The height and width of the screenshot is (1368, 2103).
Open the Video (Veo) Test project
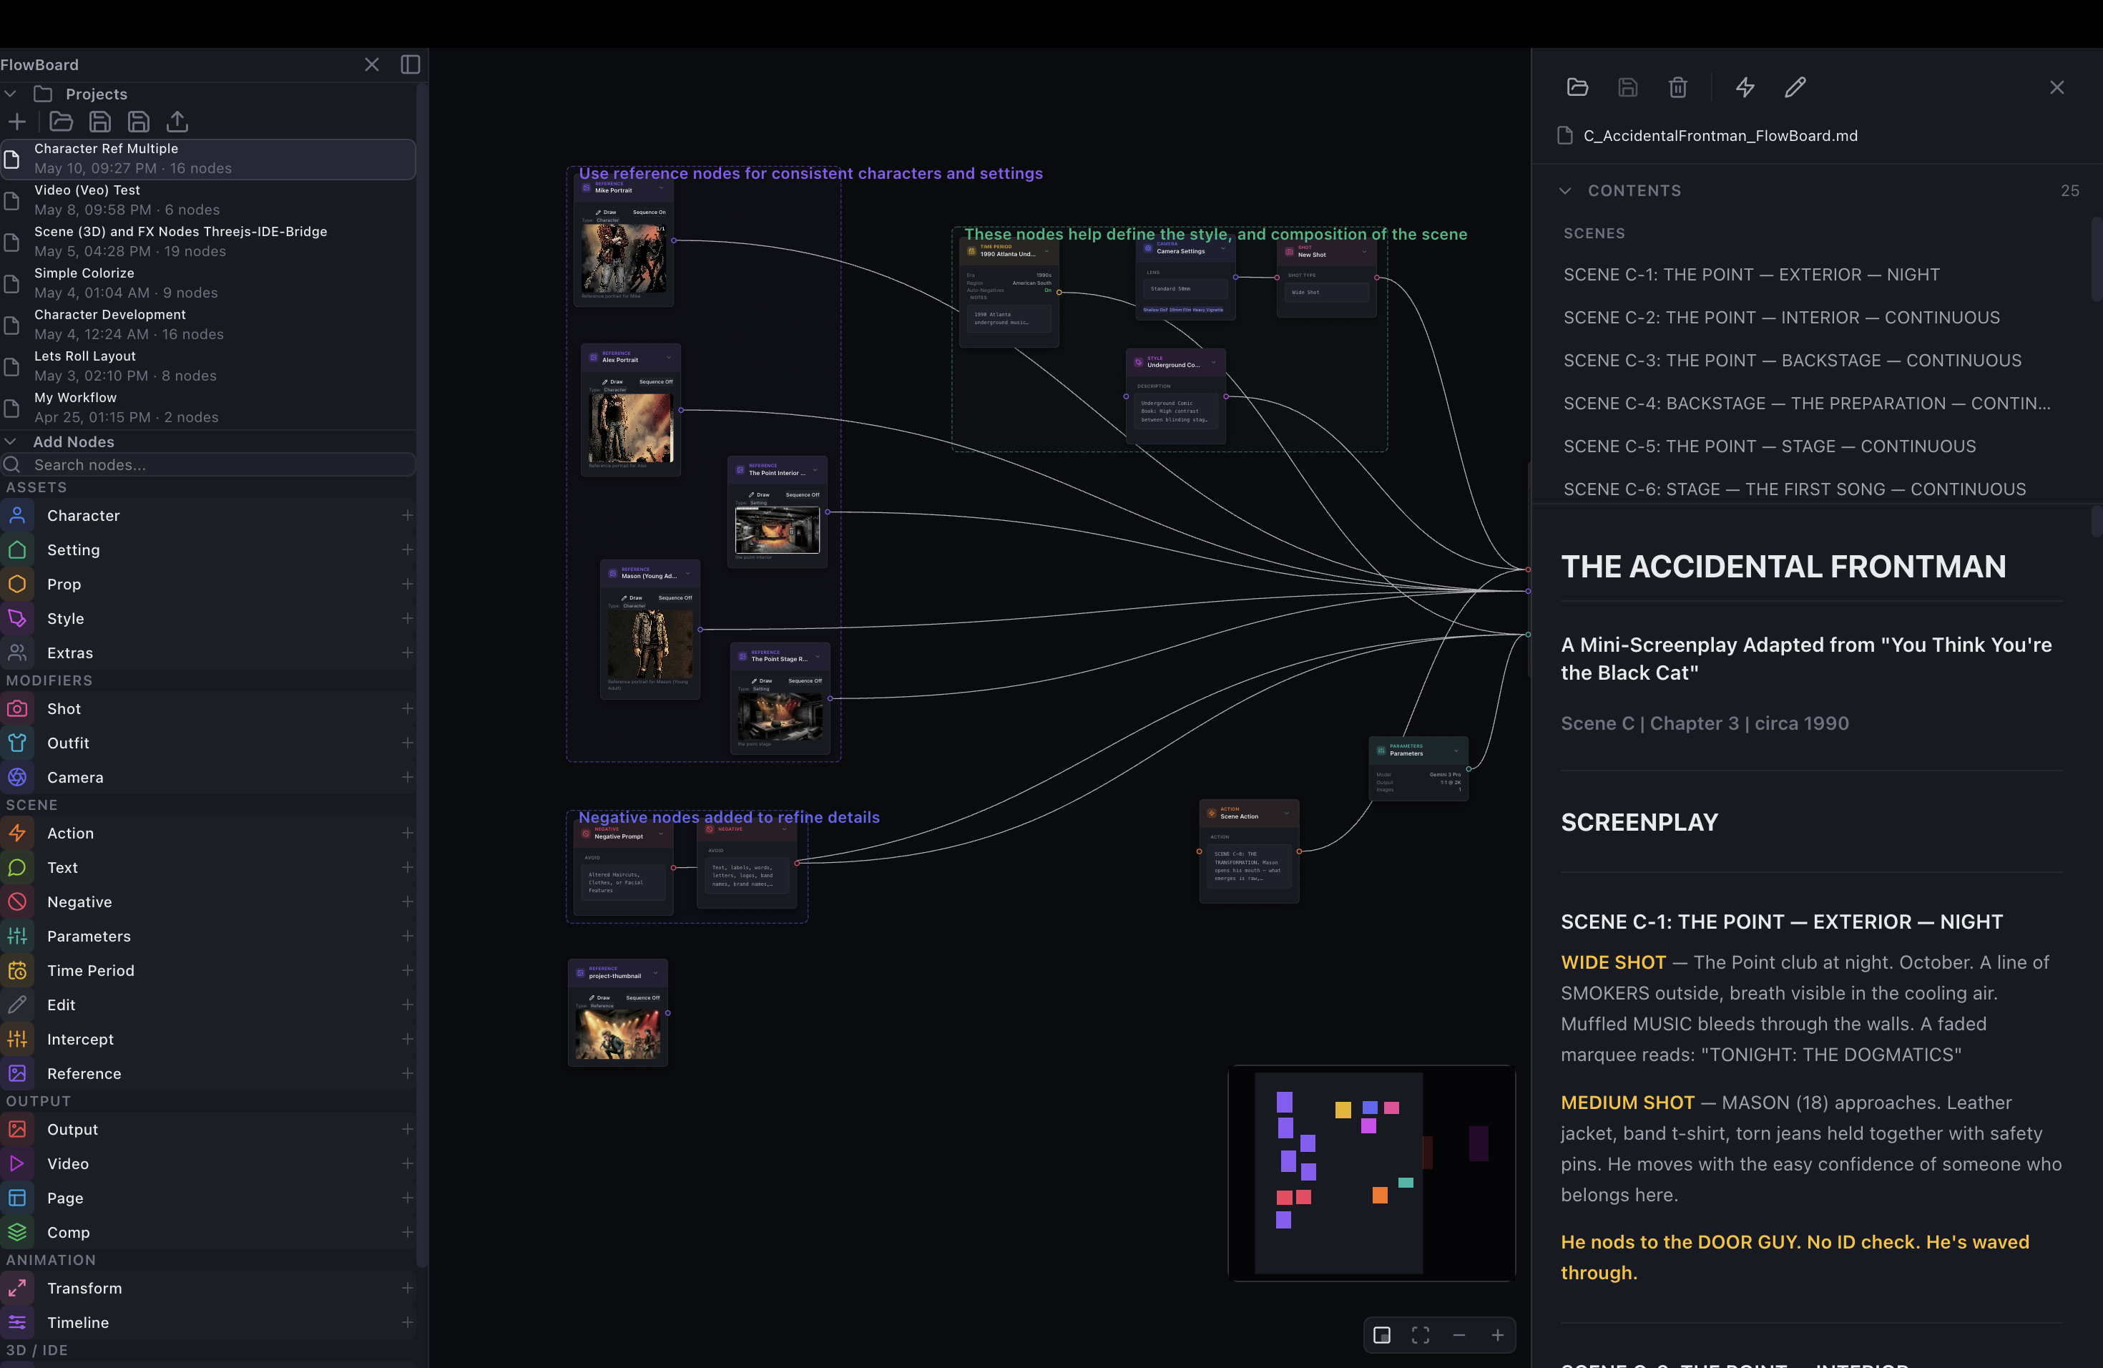(x=207, y=200)
